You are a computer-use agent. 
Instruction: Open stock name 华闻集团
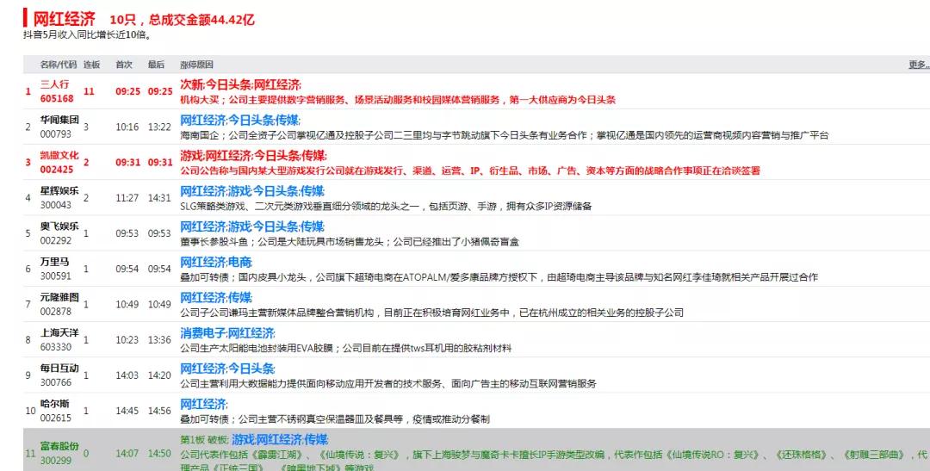(59, 121)
